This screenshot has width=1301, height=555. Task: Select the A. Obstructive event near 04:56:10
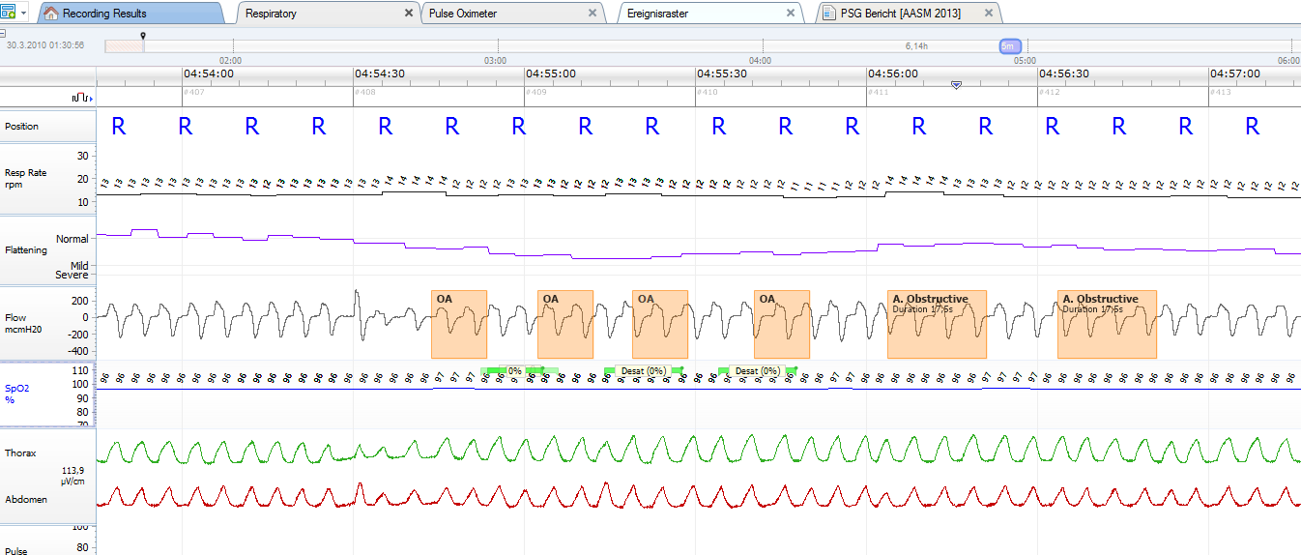point(938,324)
